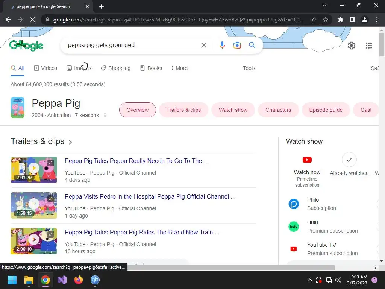Viewport: 385px width, 289px height.
Task: Switch to the All results tab
Action: pos(17,68)
